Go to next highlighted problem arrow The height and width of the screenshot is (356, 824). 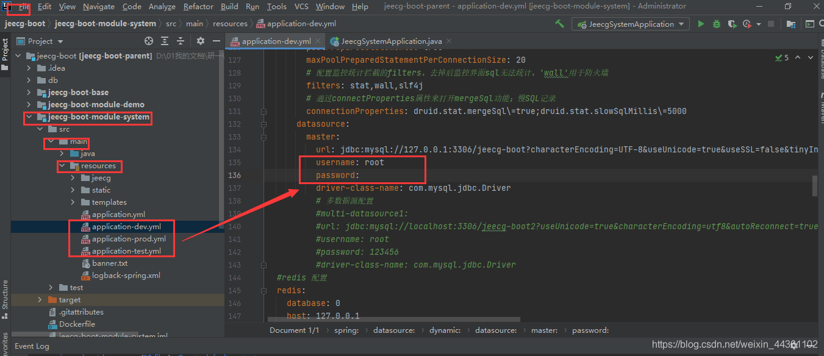click(x=811, y=57)
